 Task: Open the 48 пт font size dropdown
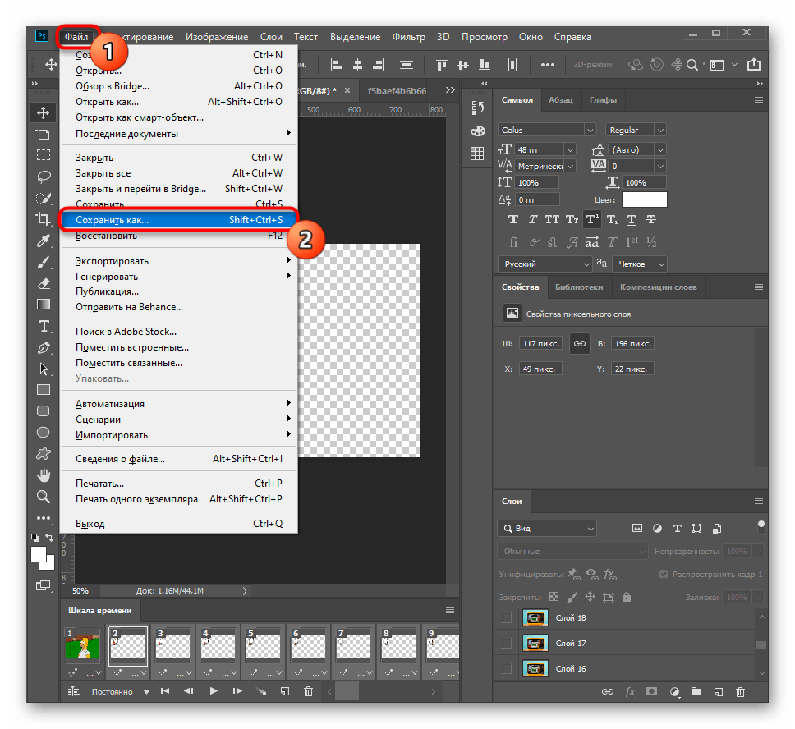(570, 149)
